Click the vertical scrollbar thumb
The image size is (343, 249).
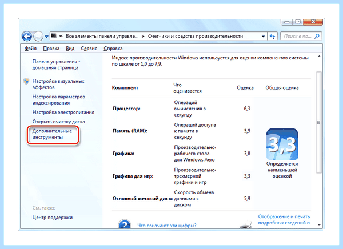point(319,122)
